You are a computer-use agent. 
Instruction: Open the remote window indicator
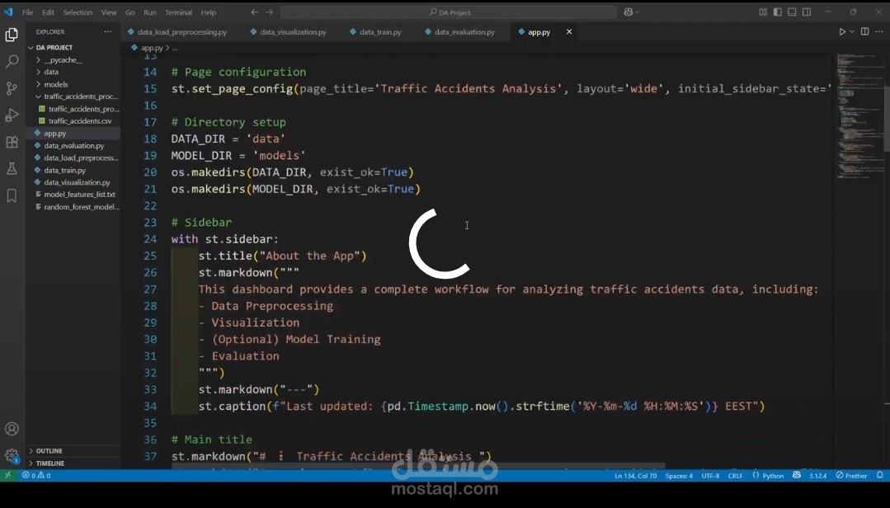click(x=8, y=476)
